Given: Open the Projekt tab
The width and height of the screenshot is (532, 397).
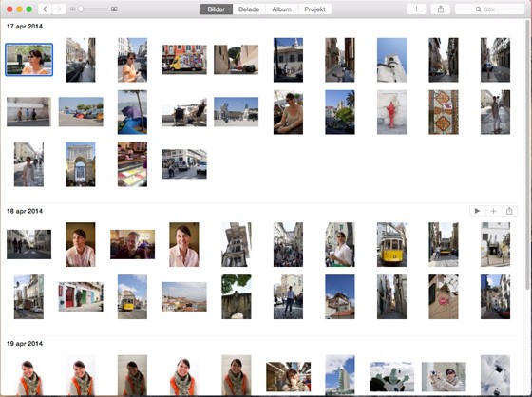Looking at the screenshot, I should click(314, 9).
